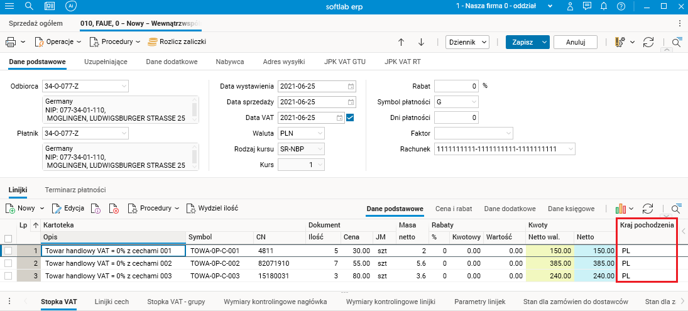Open lines grid filter search icon

coord(677,209)
